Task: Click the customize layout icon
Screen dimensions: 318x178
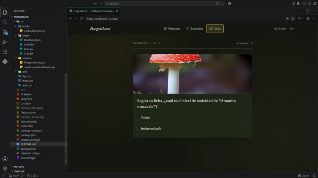Action: [293, 4]
